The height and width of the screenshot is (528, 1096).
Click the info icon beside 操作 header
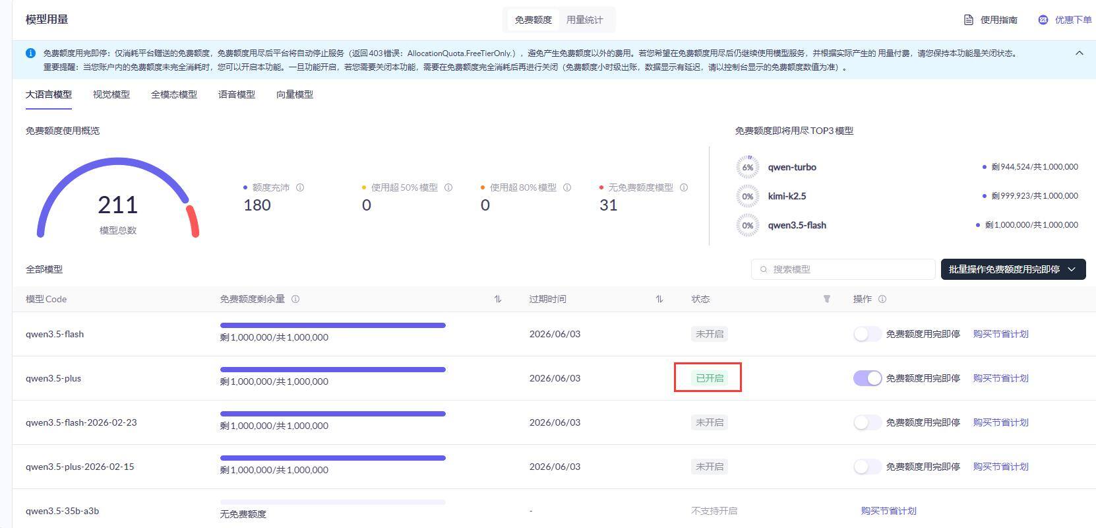(882, 299)
